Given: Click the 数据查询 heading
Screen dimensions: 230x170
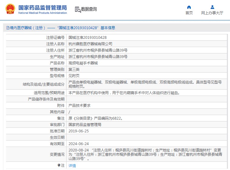Looking at the screenshot, I should click(89, 9).
